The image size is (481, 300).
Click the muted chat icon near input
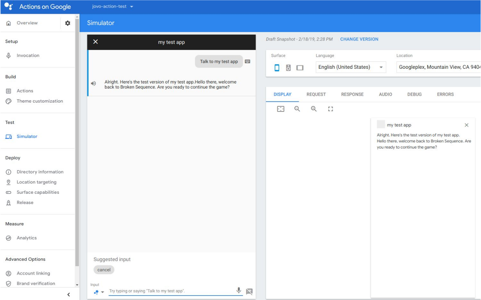tap(249, 292)
